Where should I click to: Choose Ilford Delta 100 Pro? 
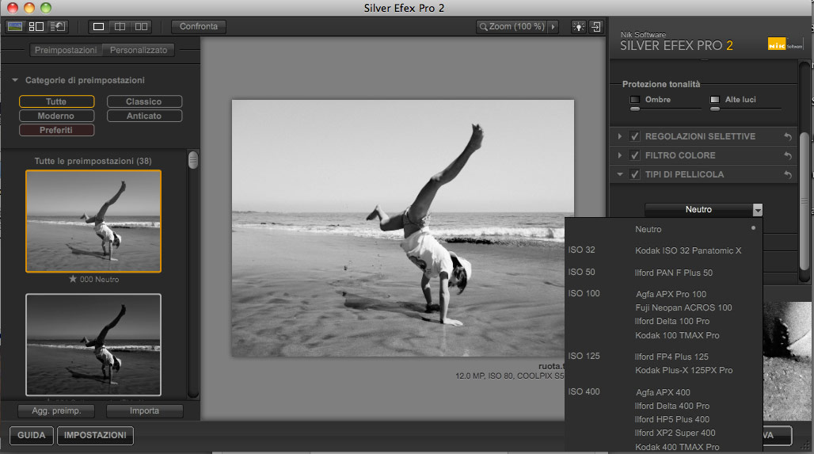[671, 321]
